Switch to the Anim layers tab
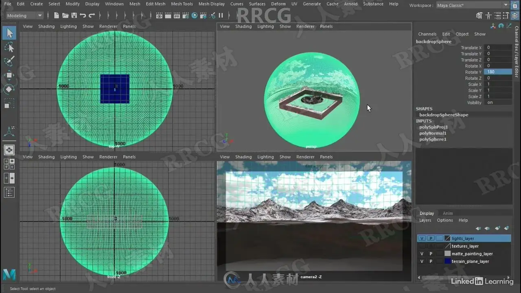 pos(448,213)
